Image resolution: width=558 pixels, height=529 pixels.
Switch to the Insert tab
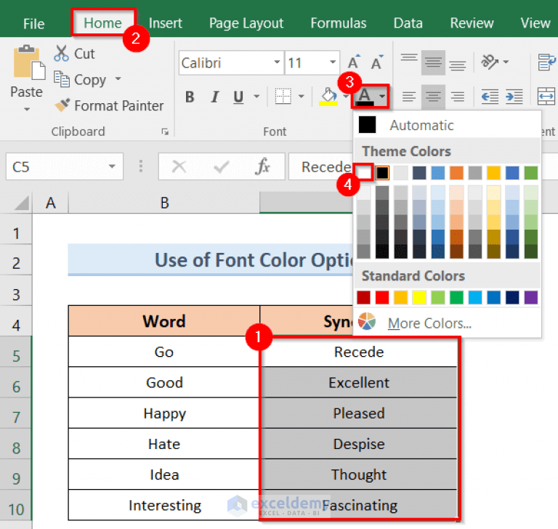[x=166, y=23]
